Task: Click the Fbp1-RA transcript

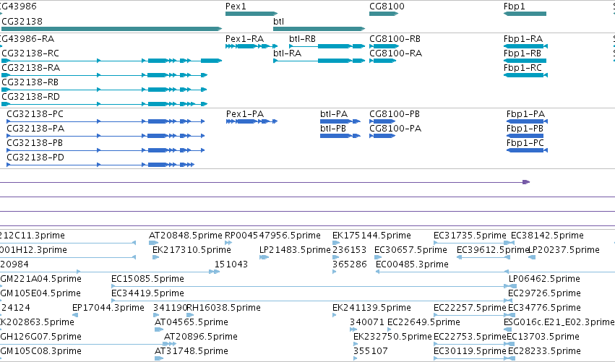Action: point(525,46)
